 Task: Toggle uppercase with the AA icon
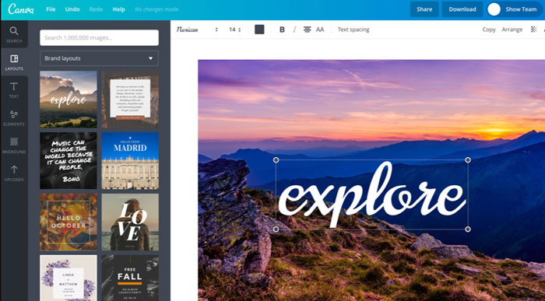pyautogui.click(x=320, y=30)
